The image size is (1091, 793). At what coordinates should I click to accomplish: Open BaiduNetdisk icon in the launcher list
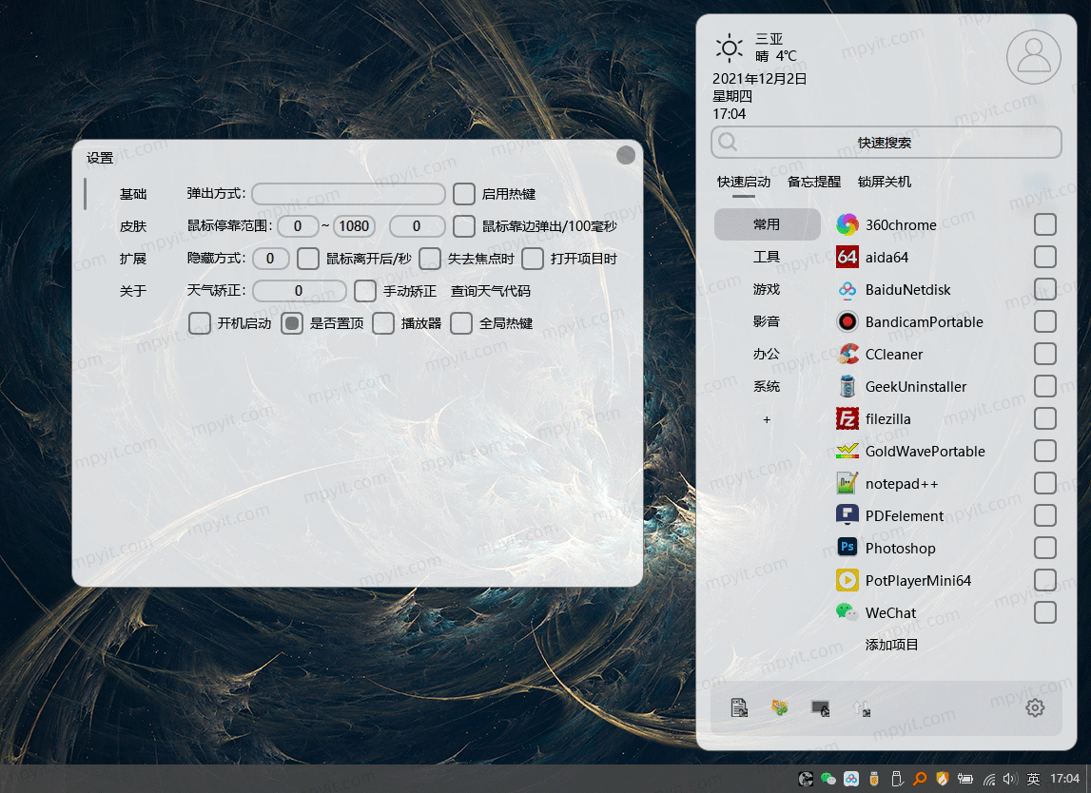847,289
